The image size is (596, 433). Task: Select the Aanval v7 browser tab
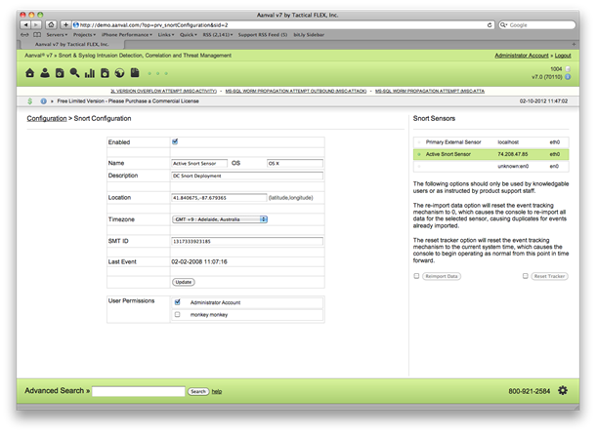[x=72, y=44]
